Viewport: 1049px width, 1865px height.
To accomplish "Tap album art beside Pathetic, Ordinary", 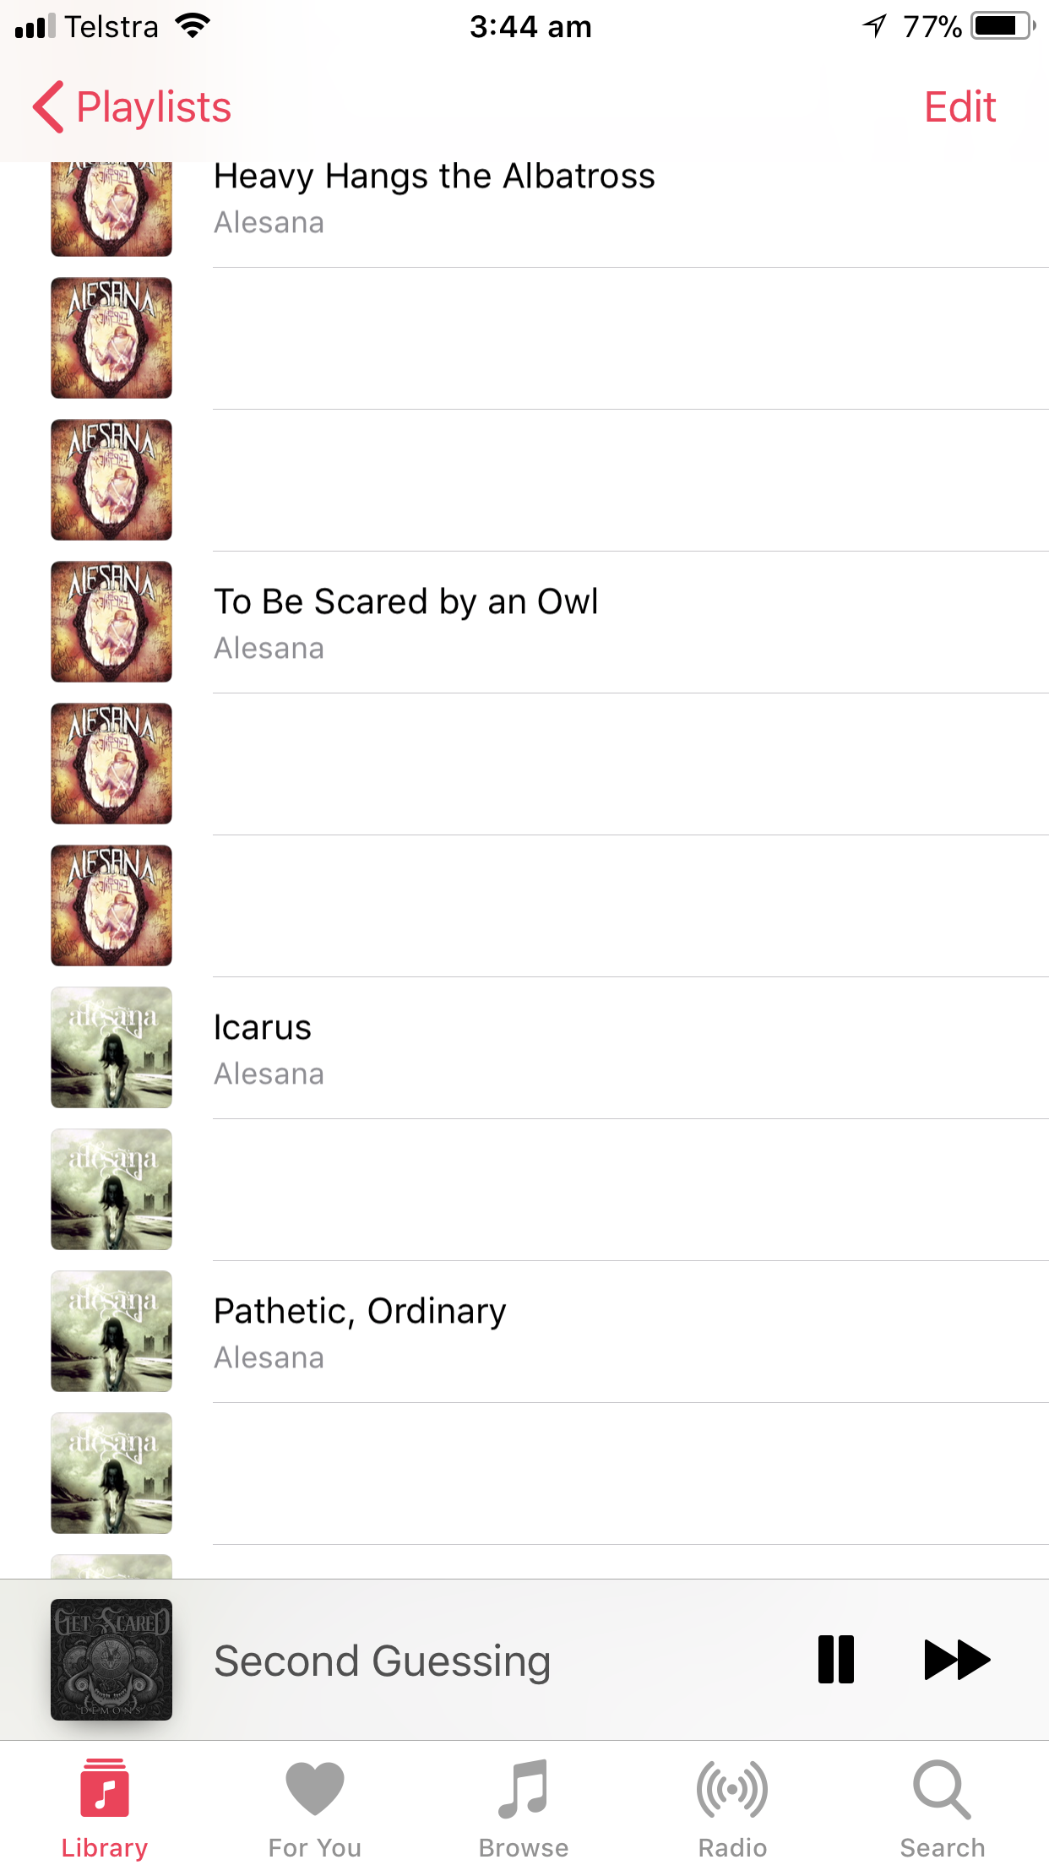I will 111,1331.
